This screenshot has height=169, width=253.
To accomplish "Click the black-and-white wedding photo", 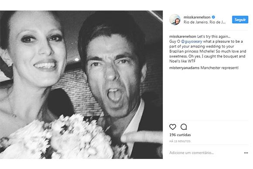I will coord(81,85).
